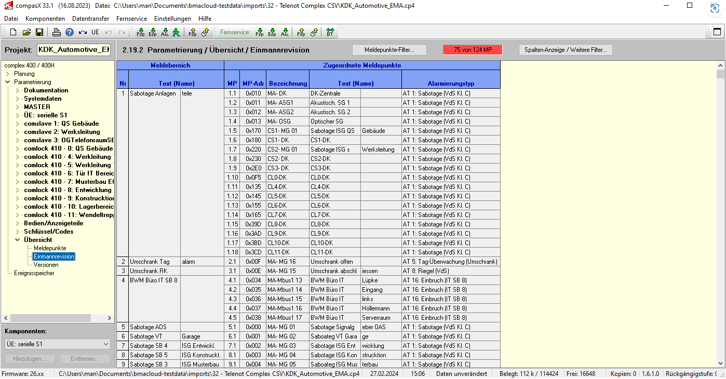Image resolution: width=726 pixels, height=379 pixels.
Task: Open the Einstellungen menu
Action: [x=172, y=18]
